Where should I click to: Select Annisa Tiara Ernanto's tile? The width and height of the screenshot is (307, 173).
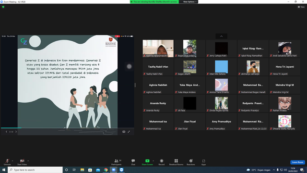click(x=222, y=85)
